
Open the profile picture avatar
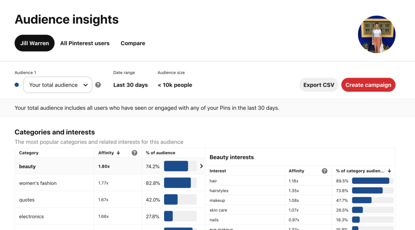point(376,34)
